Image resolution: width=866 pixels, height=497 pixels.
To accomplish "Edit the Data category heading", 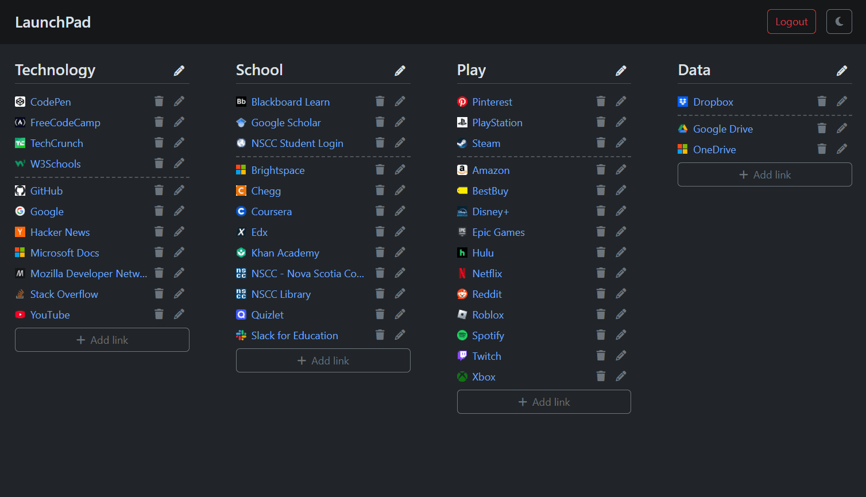I will (x=842, y=71).
